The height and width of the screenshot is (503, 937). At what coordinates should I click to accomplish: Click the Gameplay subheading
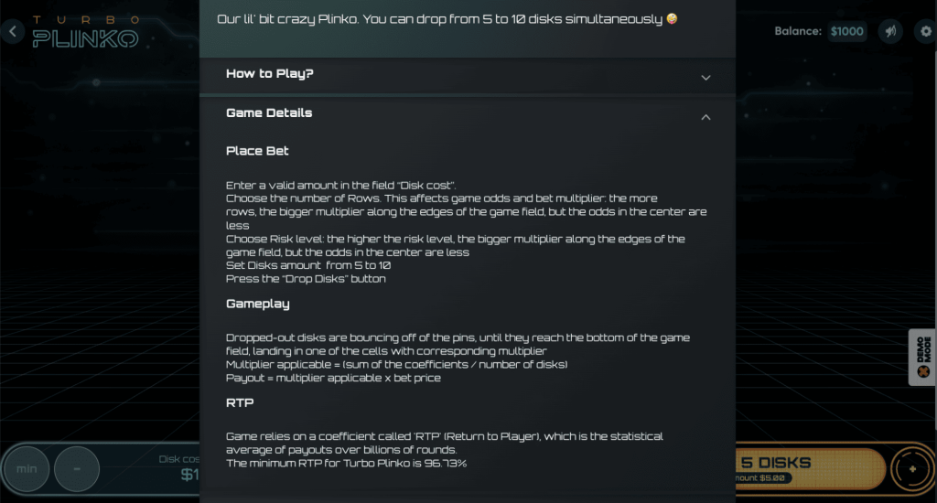point(258,304)
